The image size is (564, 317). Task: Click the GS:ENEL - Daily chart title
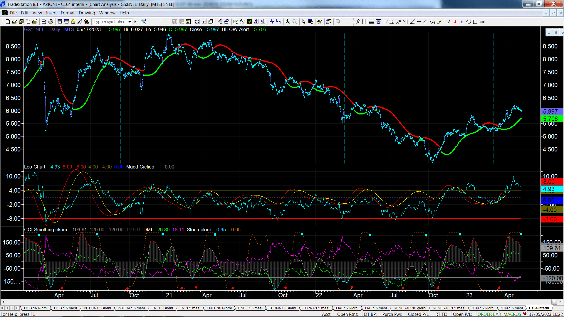[42, 29]
